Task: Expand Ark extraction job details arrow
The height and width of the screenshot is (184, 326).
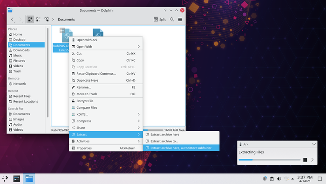Action: (x=312, y=160)
